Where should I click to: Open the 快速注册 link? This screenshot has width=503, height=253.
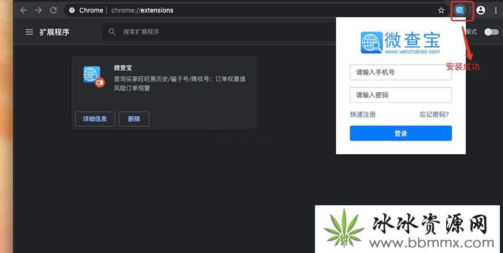[x=363, y=115]
